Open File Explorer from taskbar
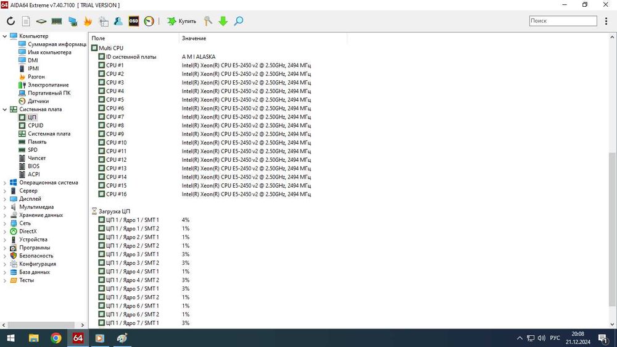This screenshot has height=347, width=617. tap(33, 338)
